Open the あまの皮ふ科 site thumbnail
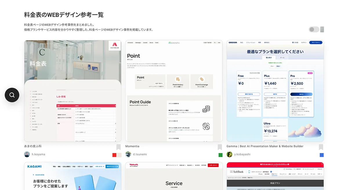Image resolution: width=348 pixels, height=190 pixels. [x=73, y=91]
